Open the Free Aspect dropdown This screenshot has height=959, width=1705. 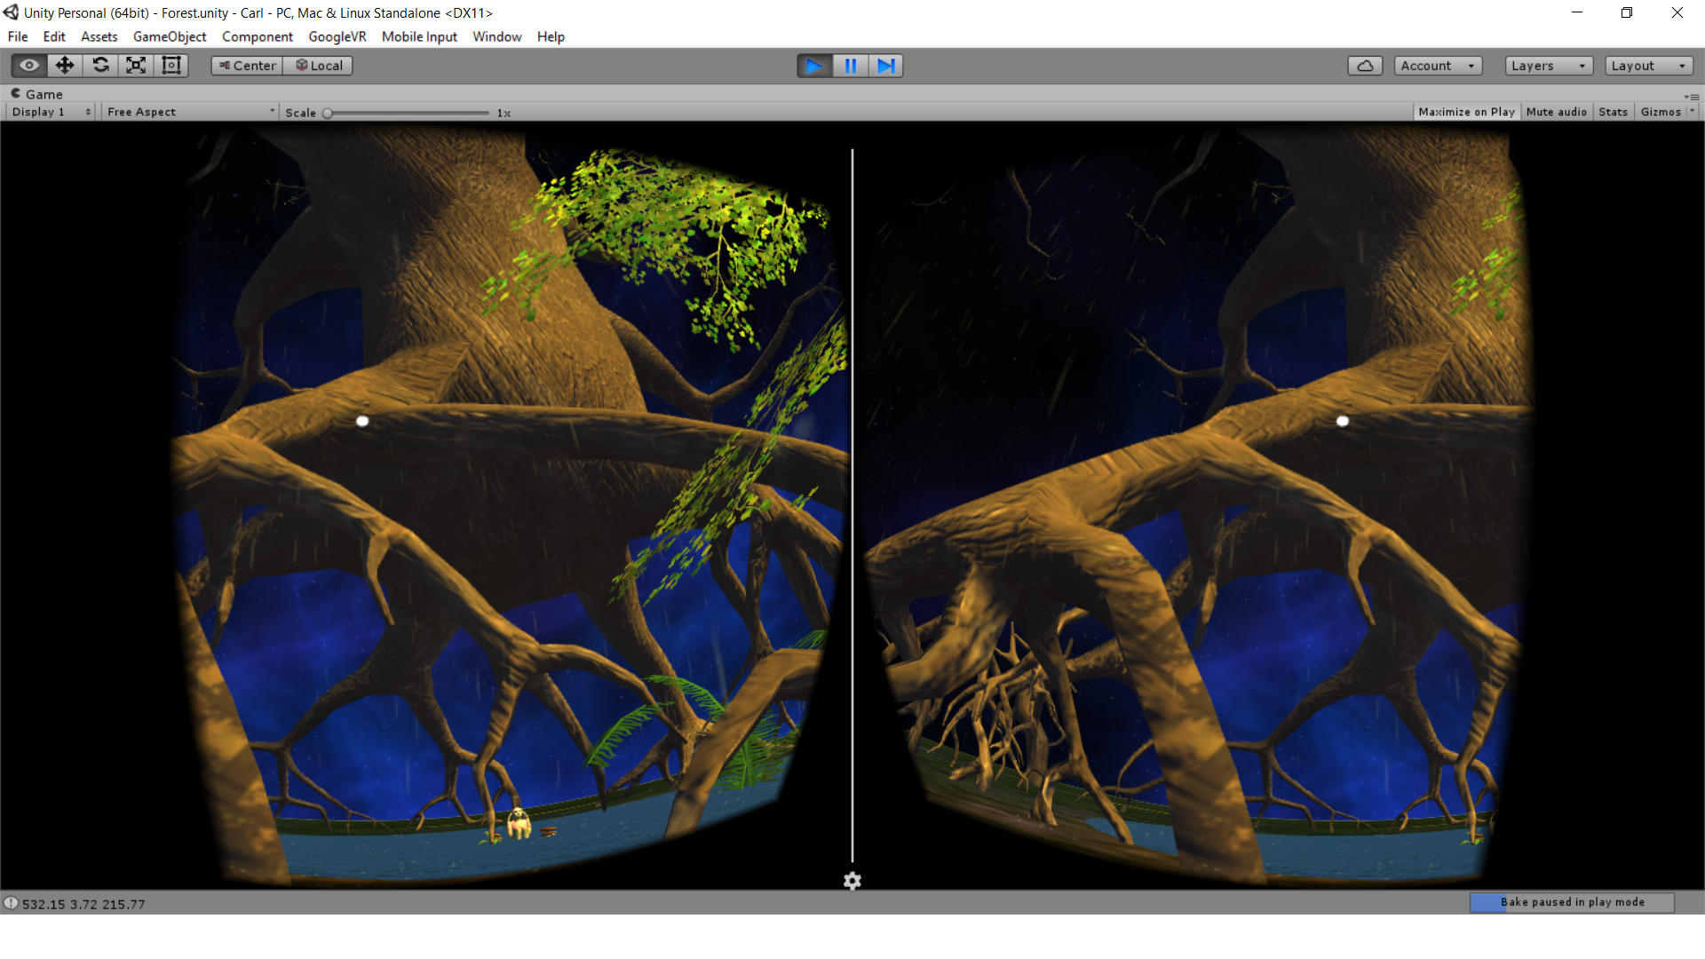click(x=190, y=112)
